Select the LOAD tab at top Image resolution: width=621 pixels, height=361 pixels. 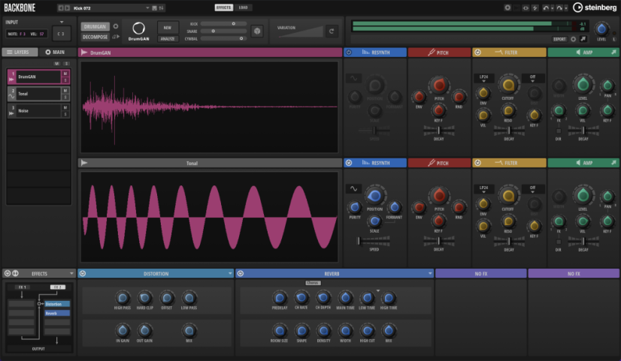click(x=244, y=8)
